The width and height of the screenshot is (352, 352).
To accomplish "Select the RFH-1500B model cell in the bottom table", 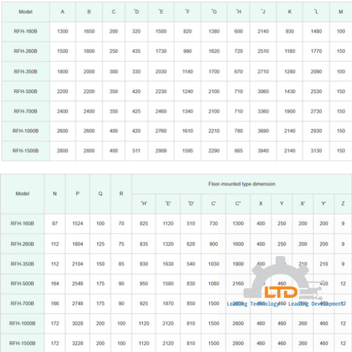I will 22,343.
